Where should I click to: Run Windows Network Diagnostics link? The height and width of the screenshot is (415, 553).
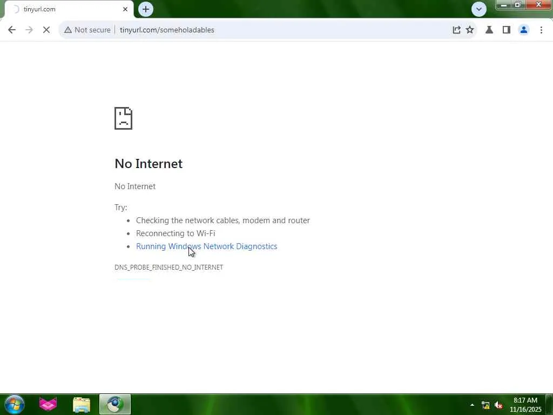click(207, 246)
